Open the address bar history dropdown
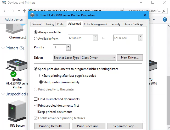The width and height of the screenshot is (170, 130). point(117,11)
